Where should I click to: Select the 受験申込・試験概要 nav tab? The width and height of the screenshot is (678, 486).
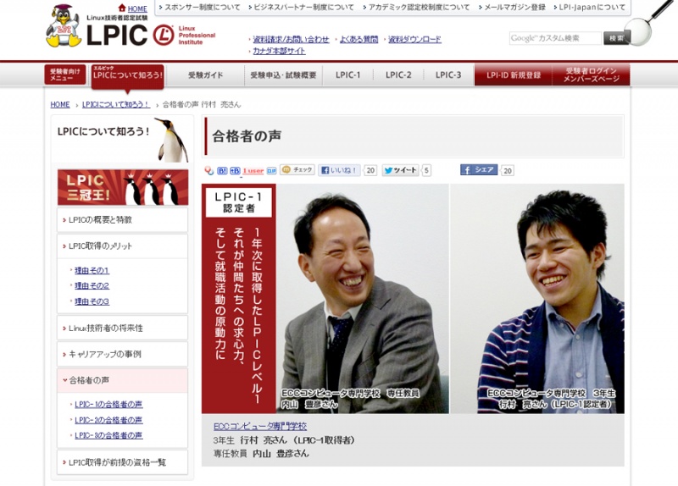pyautogui.click(x=283, y=75)
